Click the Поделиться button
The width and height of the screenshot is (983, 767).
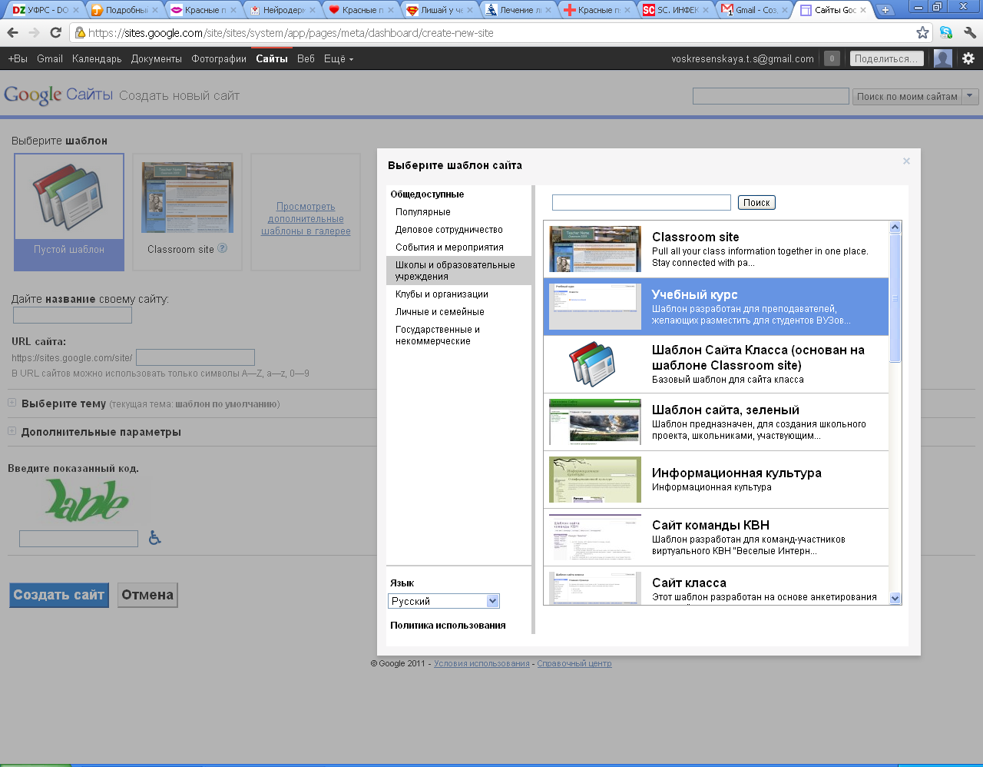pyautogui.click(x=886, y=58)
